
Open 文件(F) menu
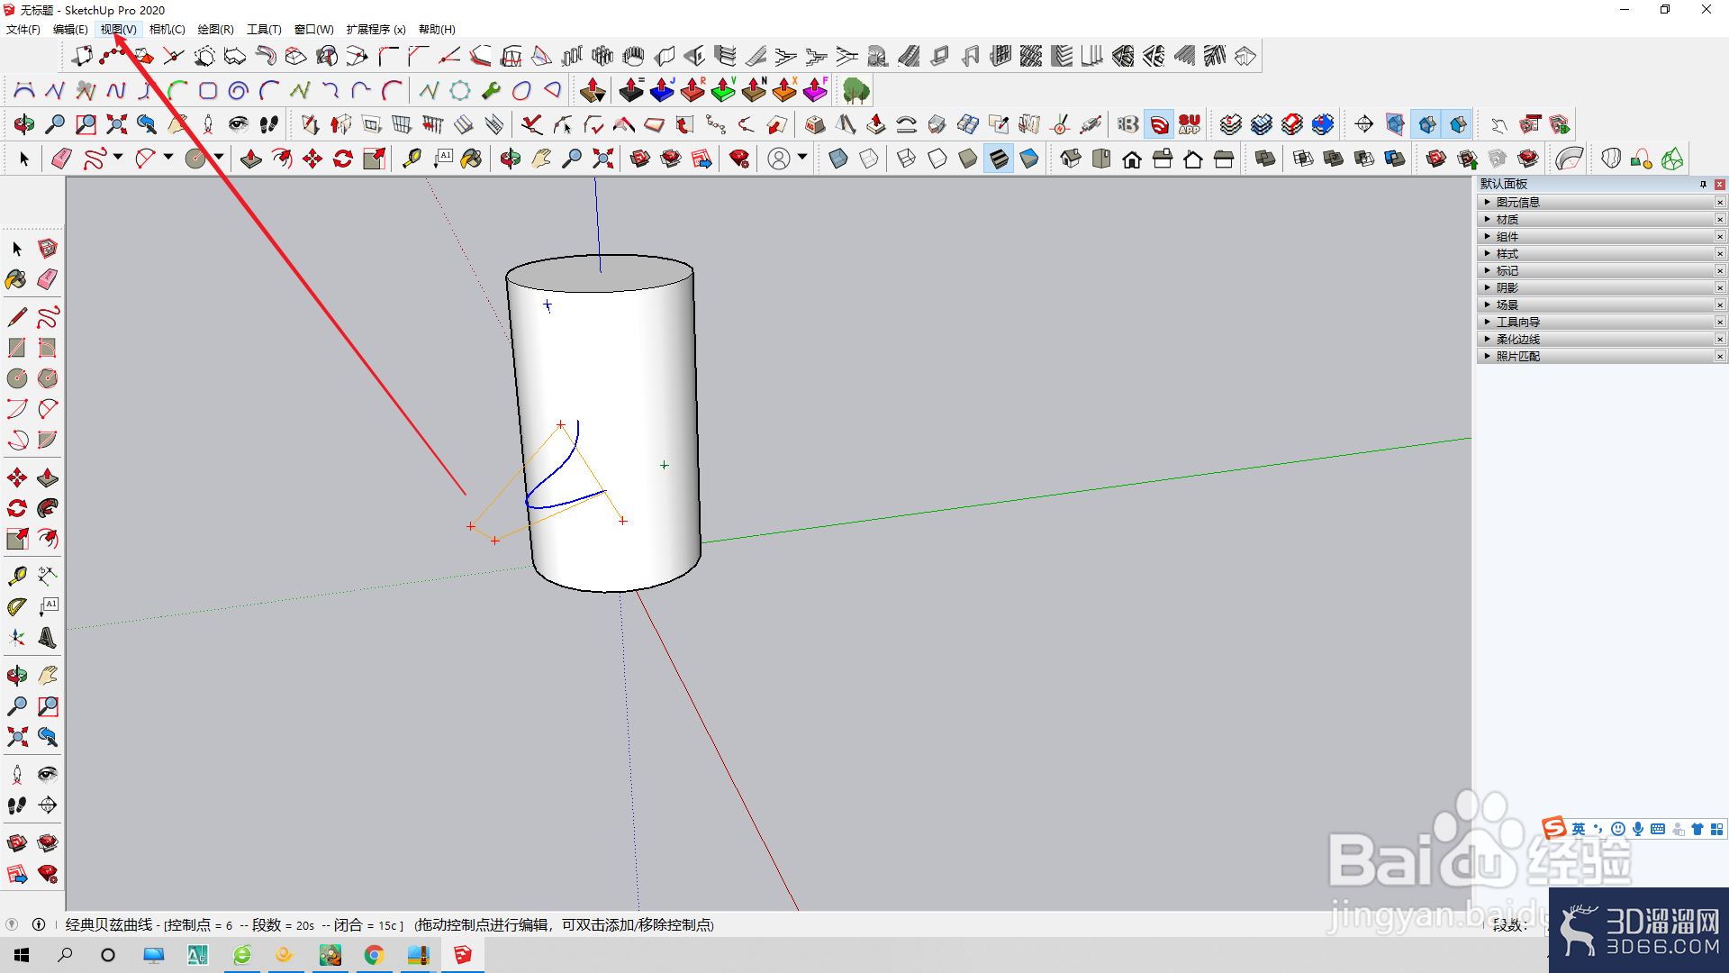(23, 29)
